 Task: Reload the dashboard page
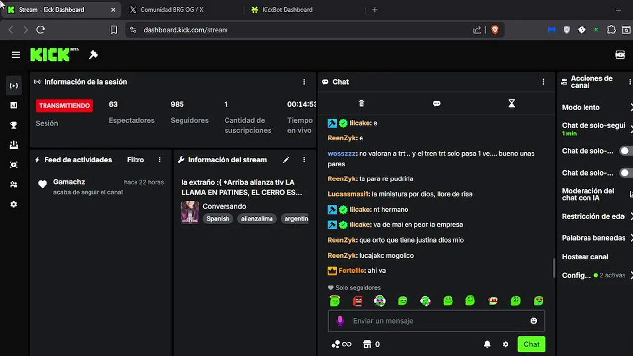tap(41, 30)
